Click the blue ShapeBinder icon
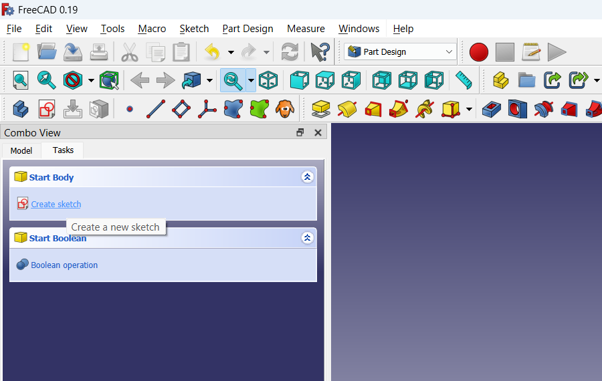The width and height of the screenshot is (602, 381). 233,109
